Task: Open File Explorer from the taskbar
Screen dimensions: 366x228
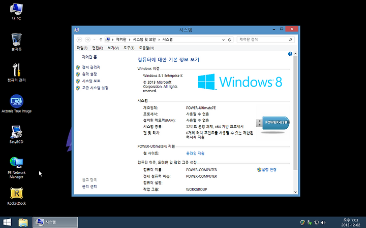Action: (23, 222)
